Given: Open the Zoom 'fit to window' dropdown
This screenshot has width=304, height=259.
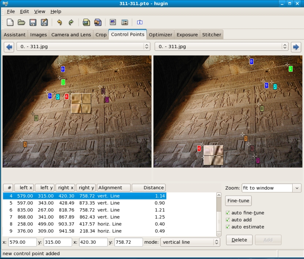Looking at the screenshot, I should coord(296,188).
